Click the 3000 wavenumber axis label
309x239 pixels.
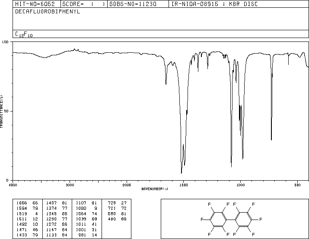(70, 185)
